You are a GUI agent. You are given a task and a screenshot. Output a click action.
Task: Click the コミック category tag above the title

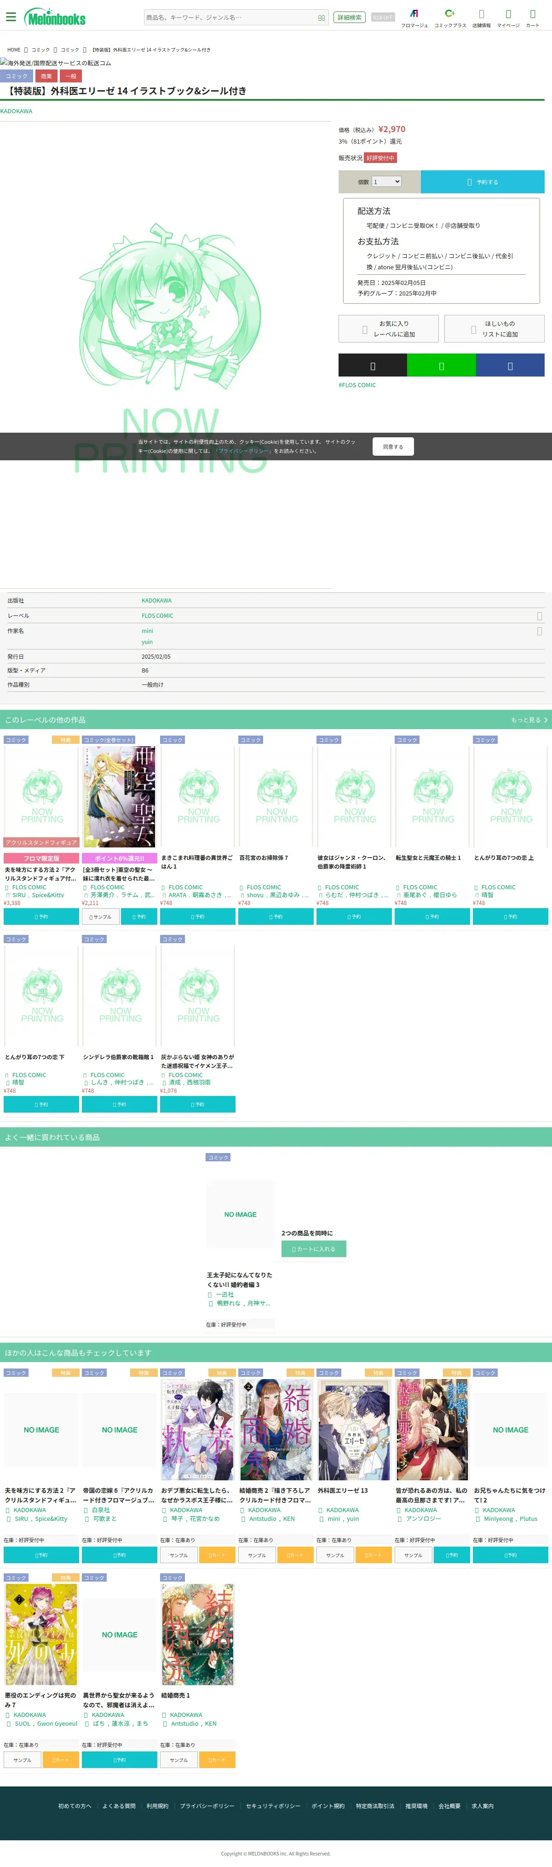click(17, 76)
